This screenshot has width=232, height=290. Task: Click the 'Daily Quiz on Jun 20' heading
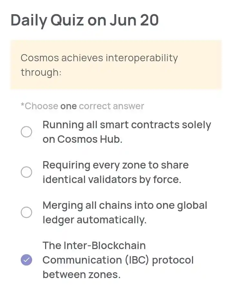[x=84, y=20]
